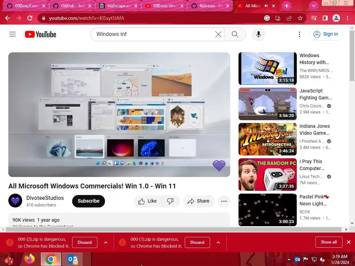
Task: Open Pastel Pink Neon Light thumbnail
Action: (267, 210)
